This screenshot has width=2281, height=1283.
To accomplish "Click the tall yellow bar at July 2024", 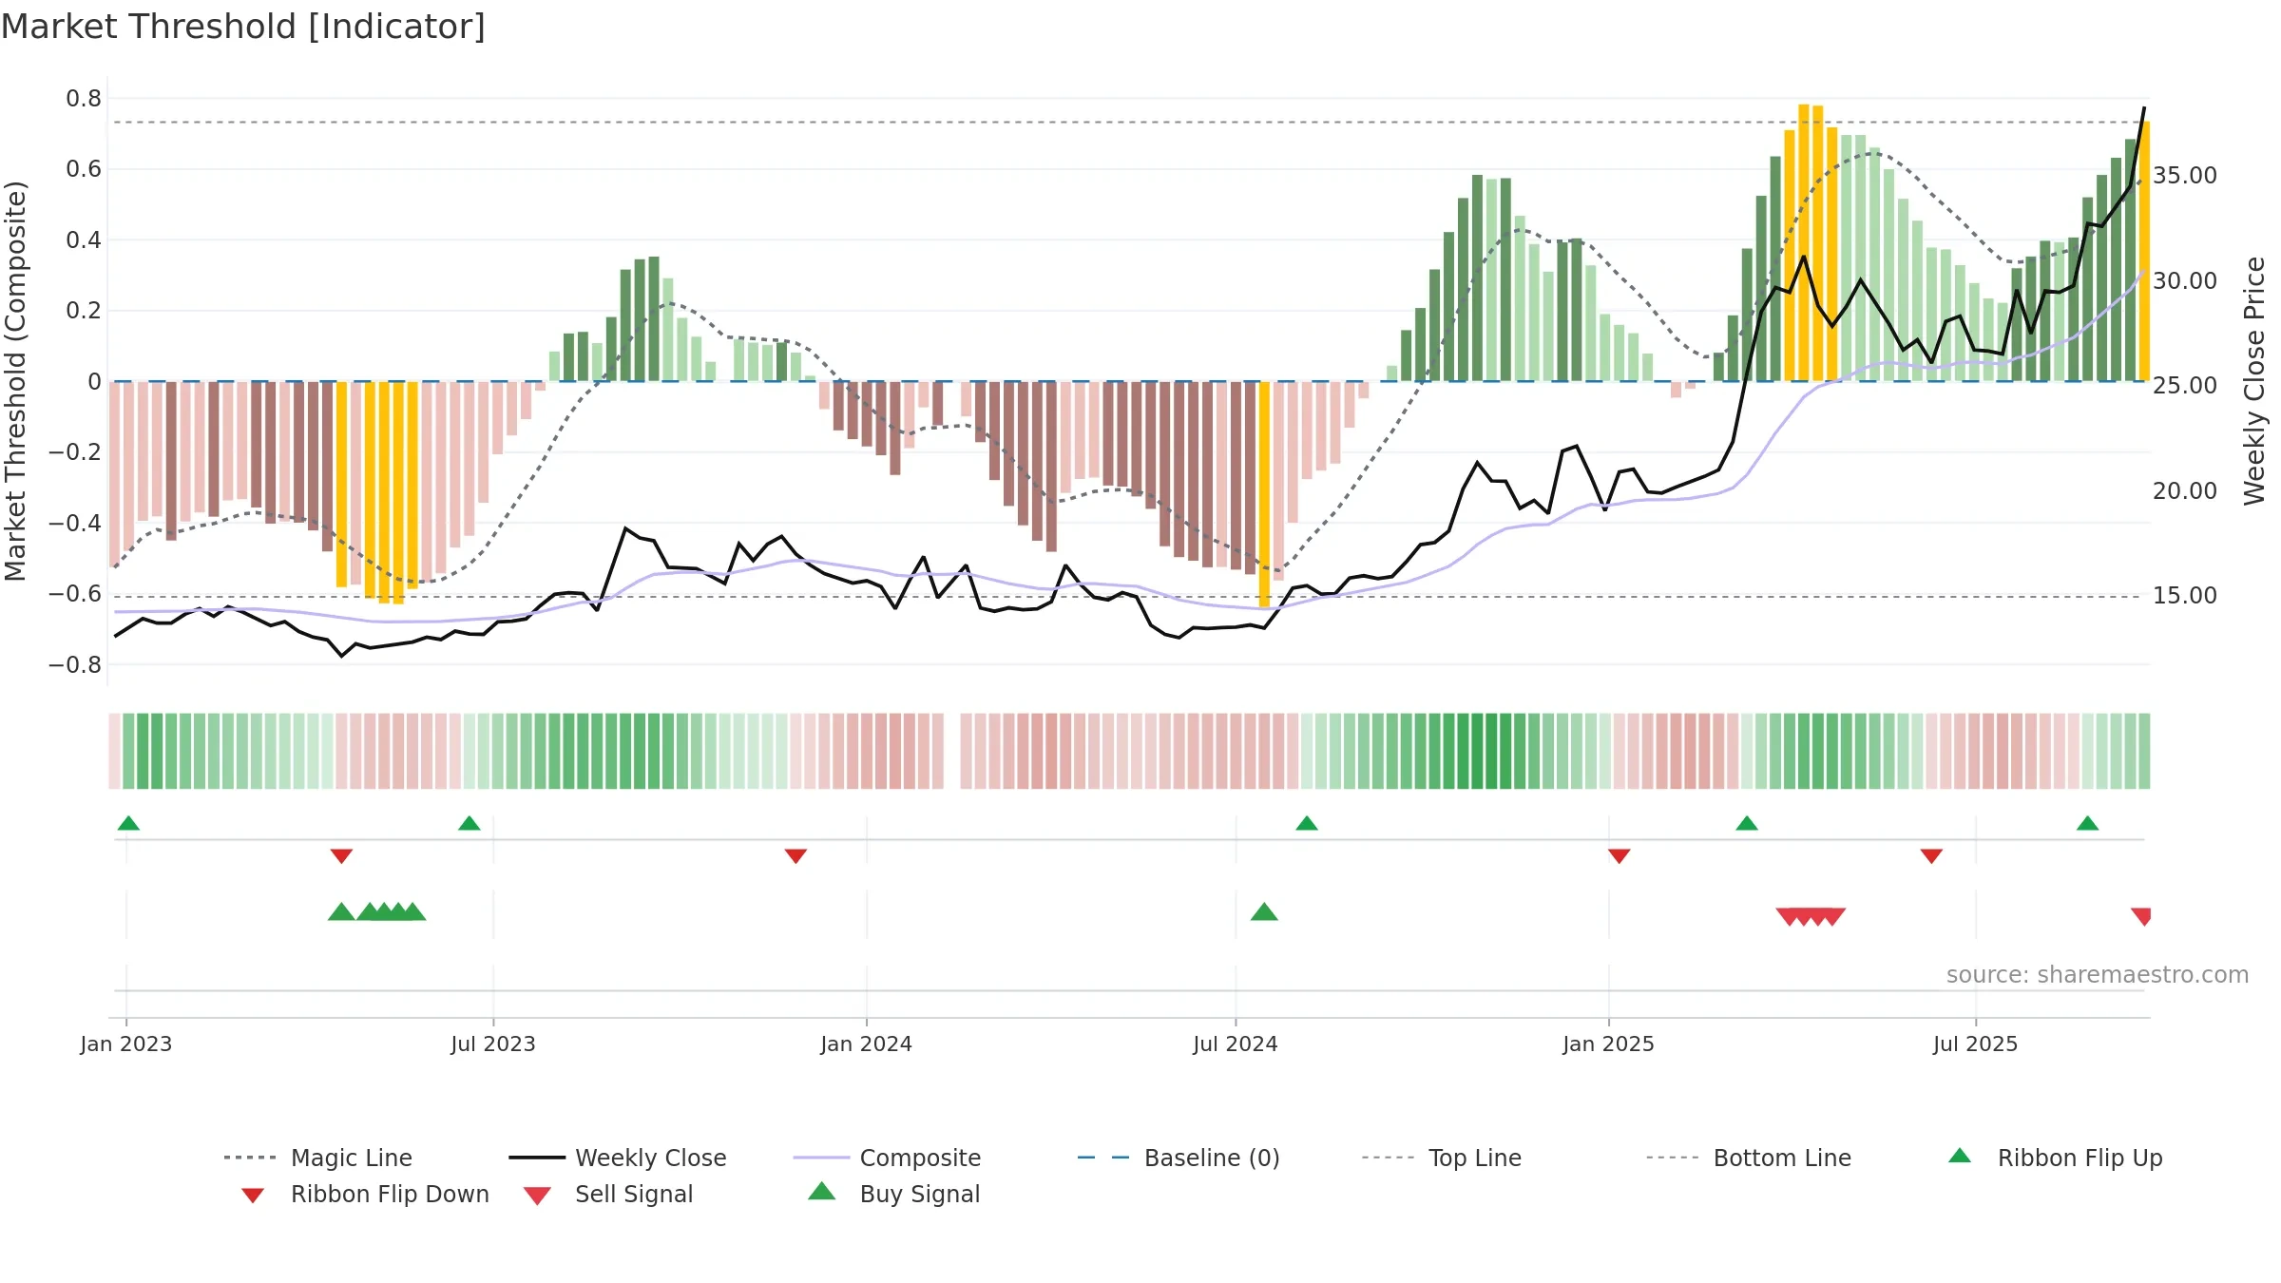I will click(1264, 494).
